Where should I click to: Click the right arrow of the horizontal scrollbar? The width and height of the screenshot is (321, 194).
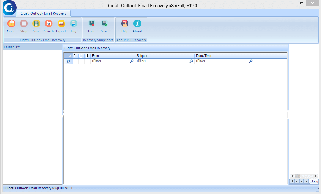315,176
